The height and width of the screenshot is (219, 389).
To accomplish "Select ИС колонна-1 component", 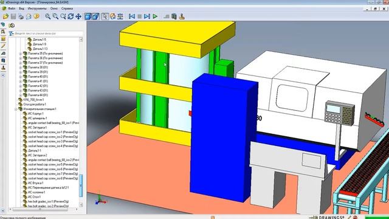I will (x=36, y=192).
